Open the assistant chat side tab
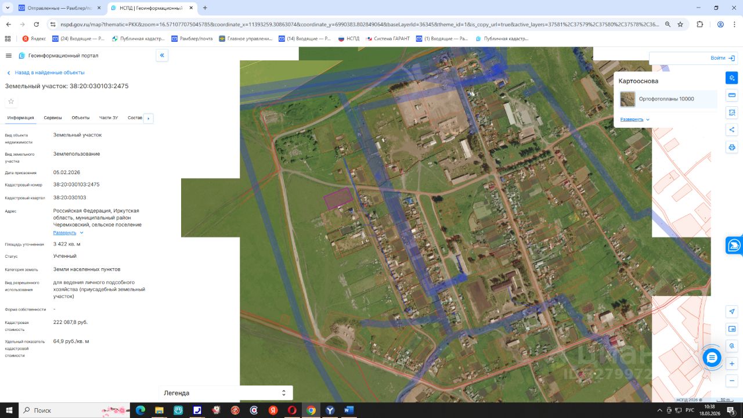This screenshot has width=743, height=418. pyautogui.click(x=734, y=245)
